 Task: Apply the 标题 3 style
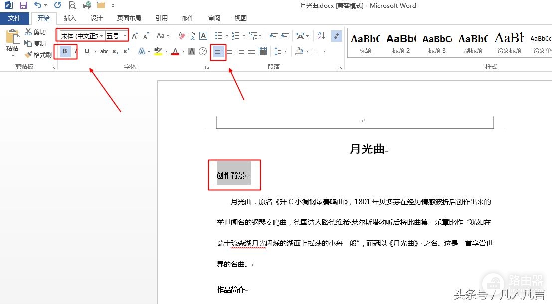(x=437, y=43)
